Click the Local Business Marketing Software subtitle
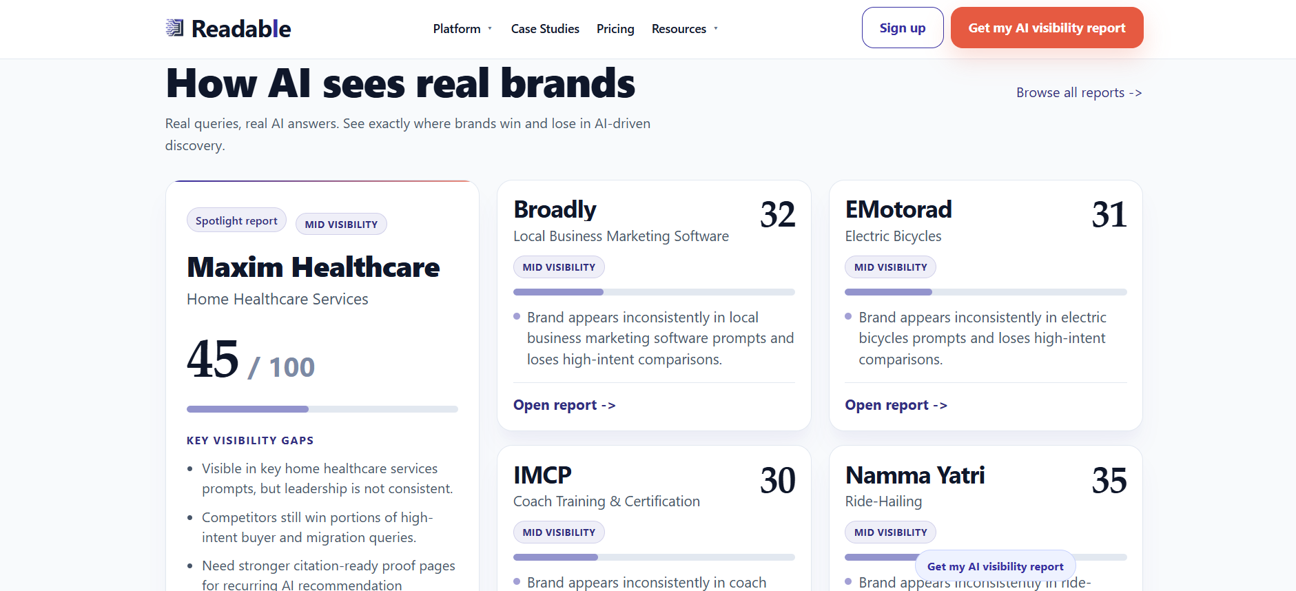This screenshot has width=1296, height=591. pyautogui.click(x=621, y=236)
